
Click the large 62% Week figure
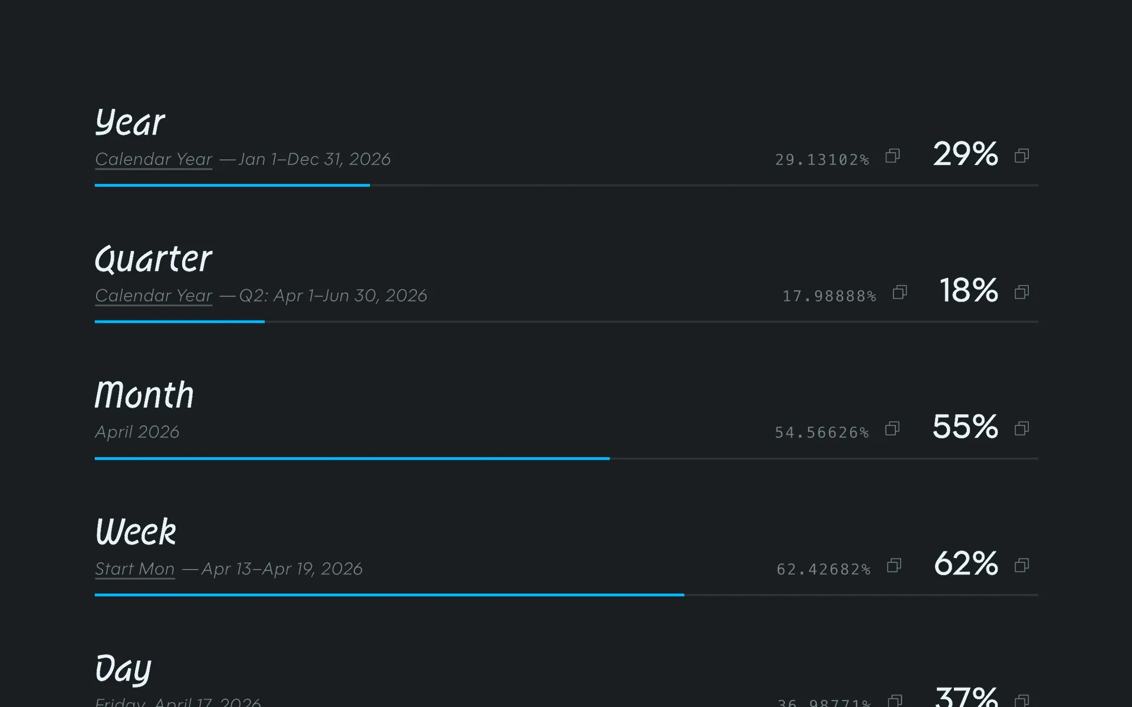[x=966, y=563]
